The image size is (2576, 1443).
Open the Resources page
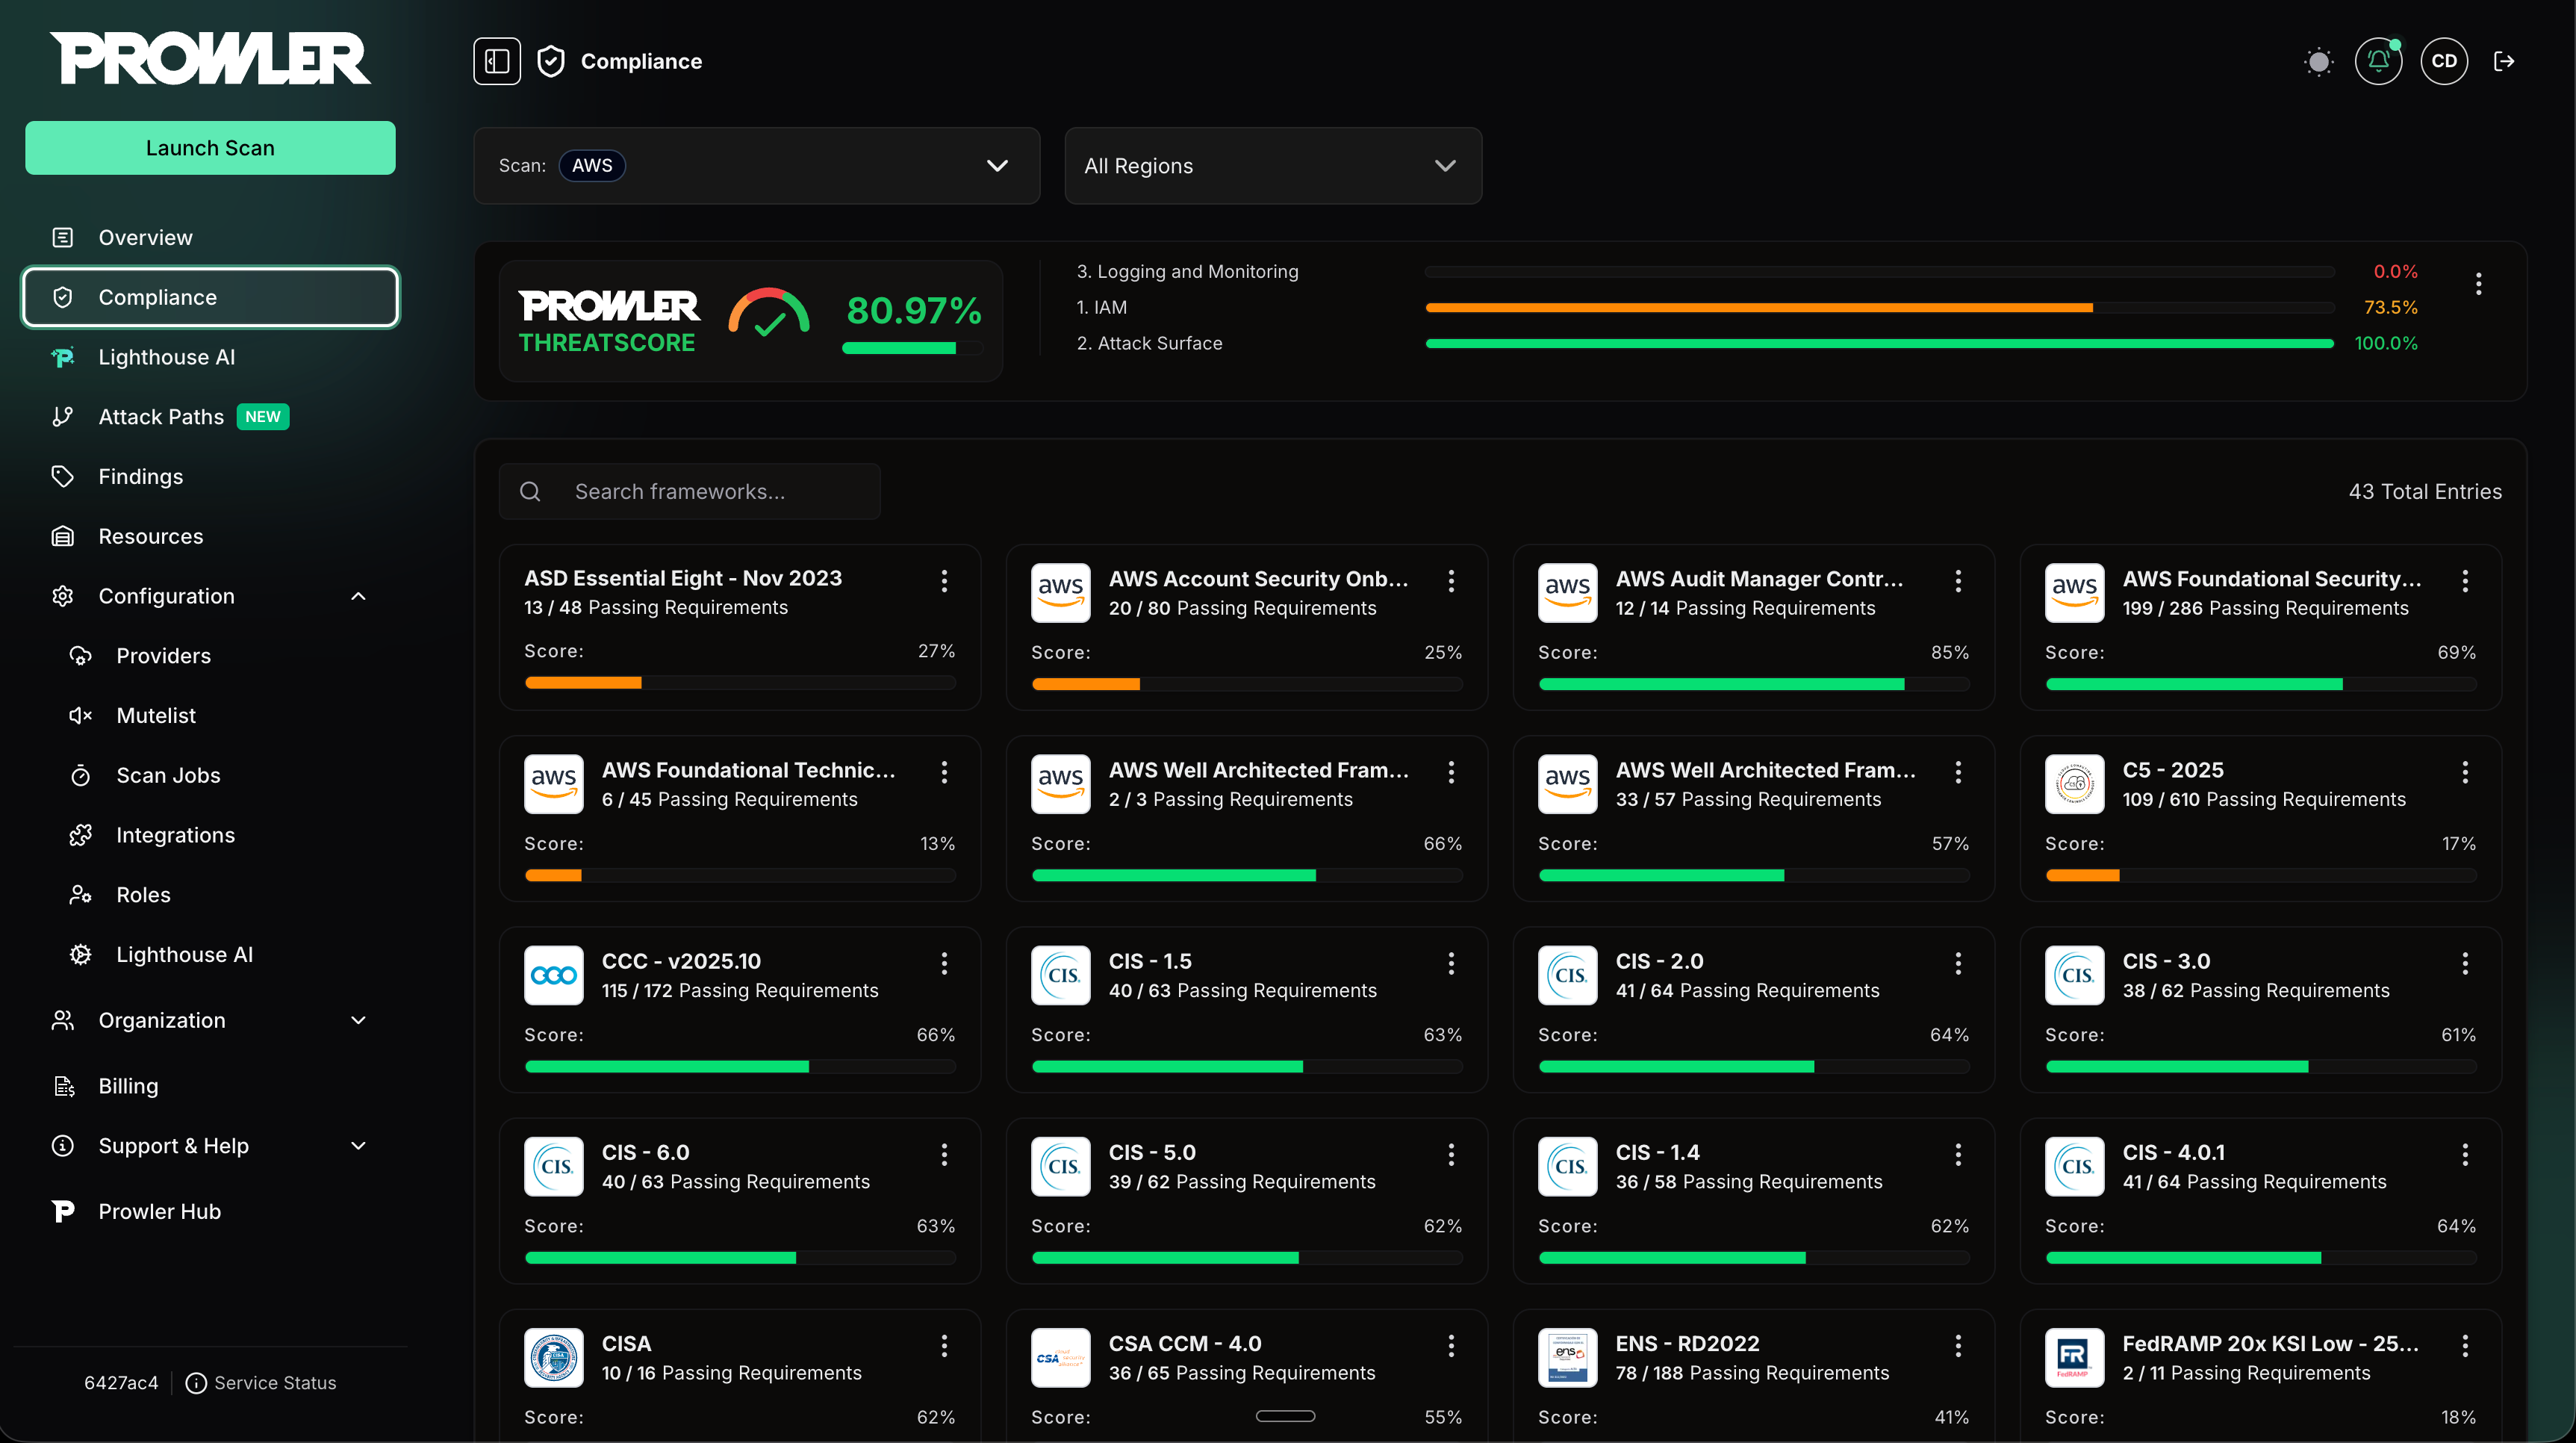[x=210, y=537]
